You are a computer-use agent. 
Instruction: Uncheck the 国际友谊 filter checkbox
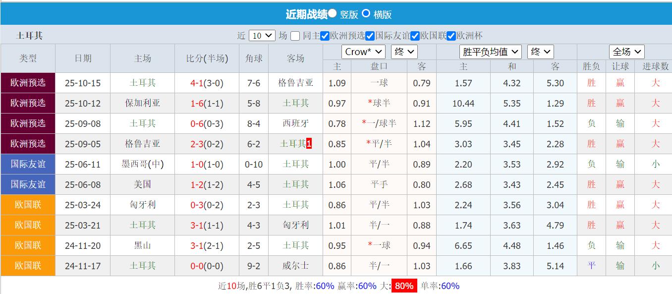(370, 35)
